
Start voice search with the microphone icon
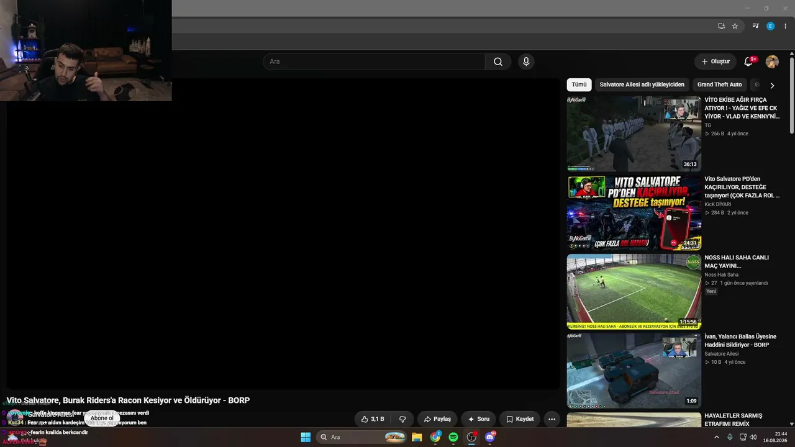pos(526,61)
